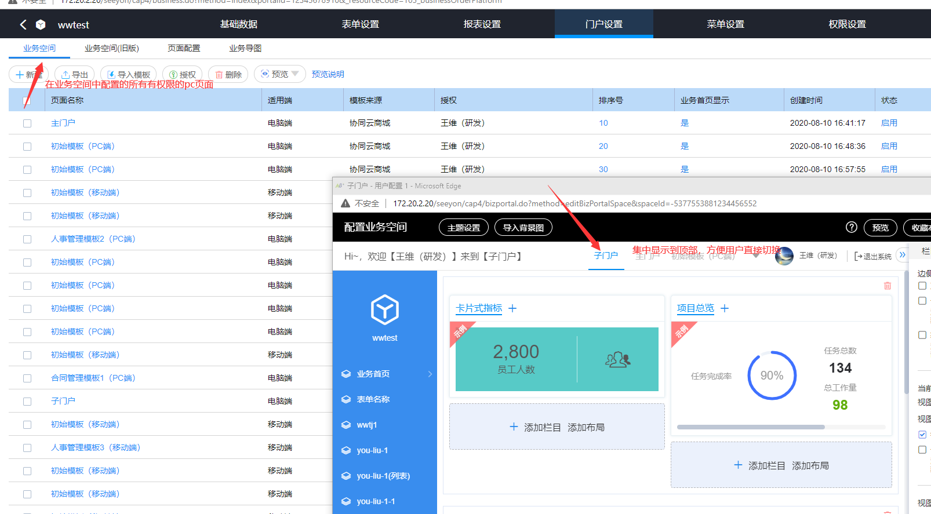Toggle the select-all checkbox in table header
Image resolution: width=931 pixels, height=514 pixels.
point(27,100)
